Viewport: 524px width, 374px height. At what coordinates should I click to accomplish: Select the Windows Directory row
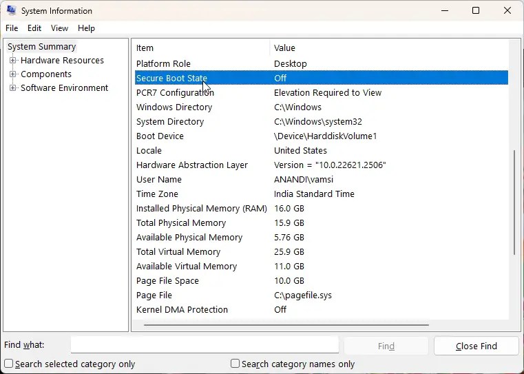(x=322, y=107)
